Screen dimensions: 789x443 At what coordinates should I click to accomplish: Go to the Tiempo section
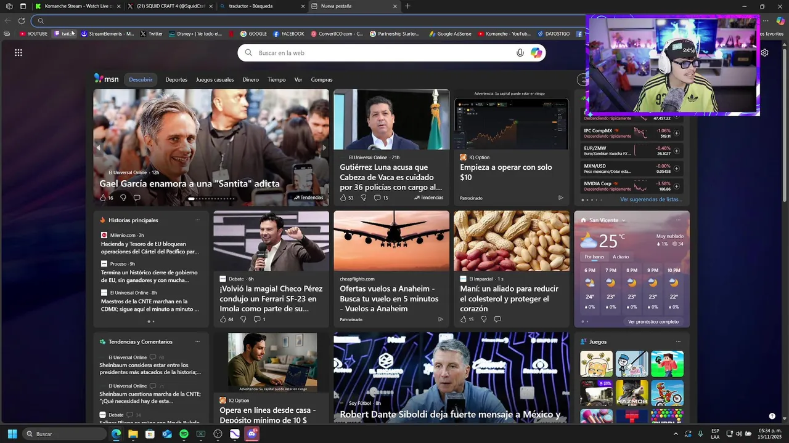(277, 79)
